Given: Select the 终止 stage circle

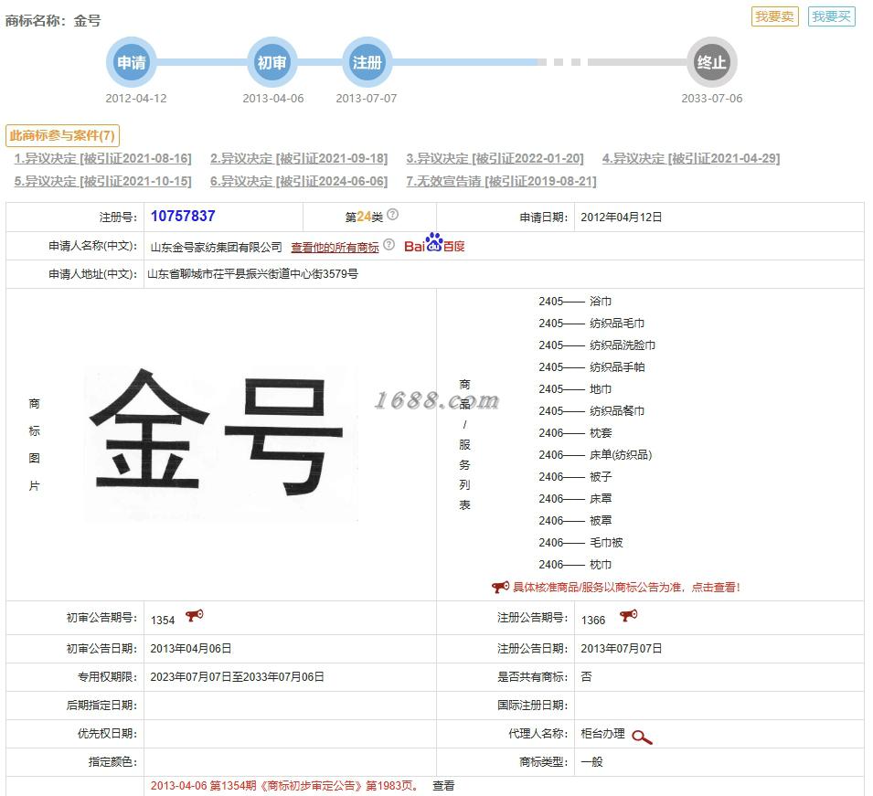Looking at the screenshot, I should pos(712,62).
